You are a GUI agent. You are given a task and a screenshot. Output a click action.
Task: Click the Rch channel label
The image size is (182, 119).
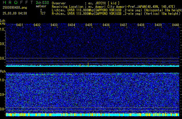pos(3,71)
